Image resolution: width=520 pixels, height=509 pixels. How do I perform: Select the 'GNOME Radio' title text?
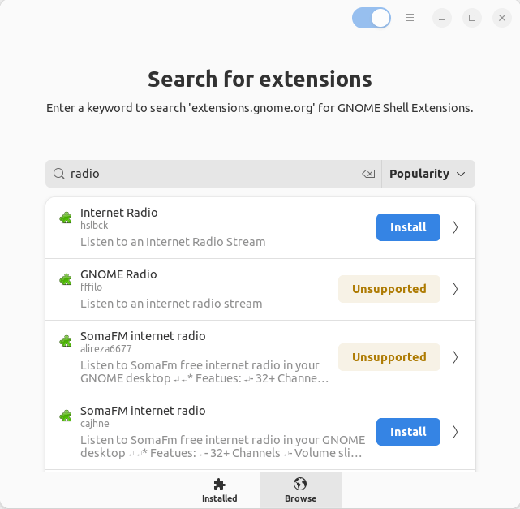click(x=118, y=274)
